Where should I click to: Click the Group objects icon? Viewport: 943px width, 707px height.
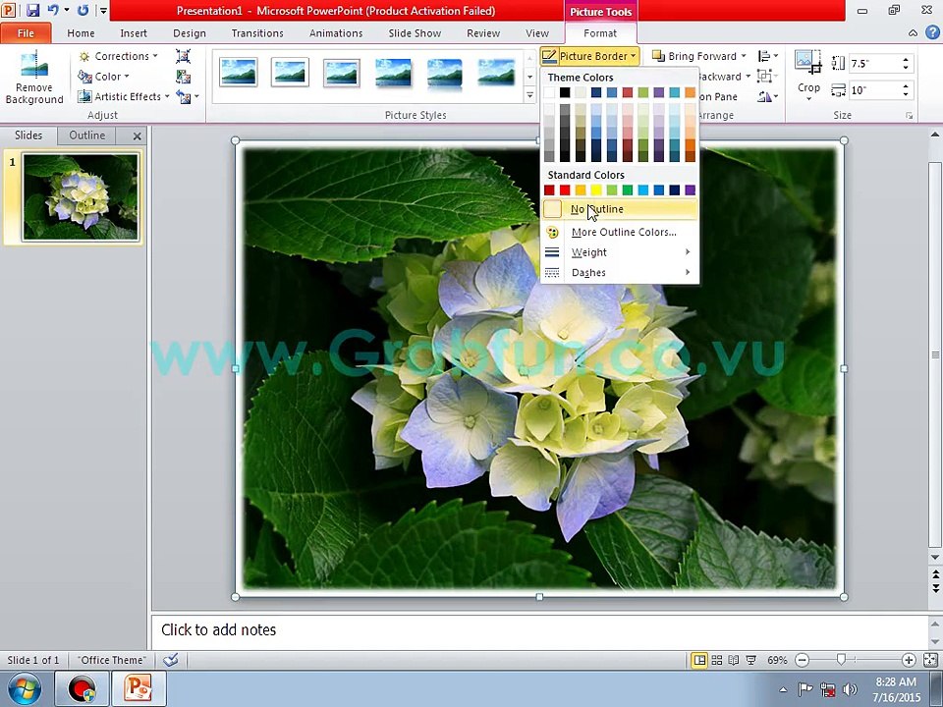[764, 77]
